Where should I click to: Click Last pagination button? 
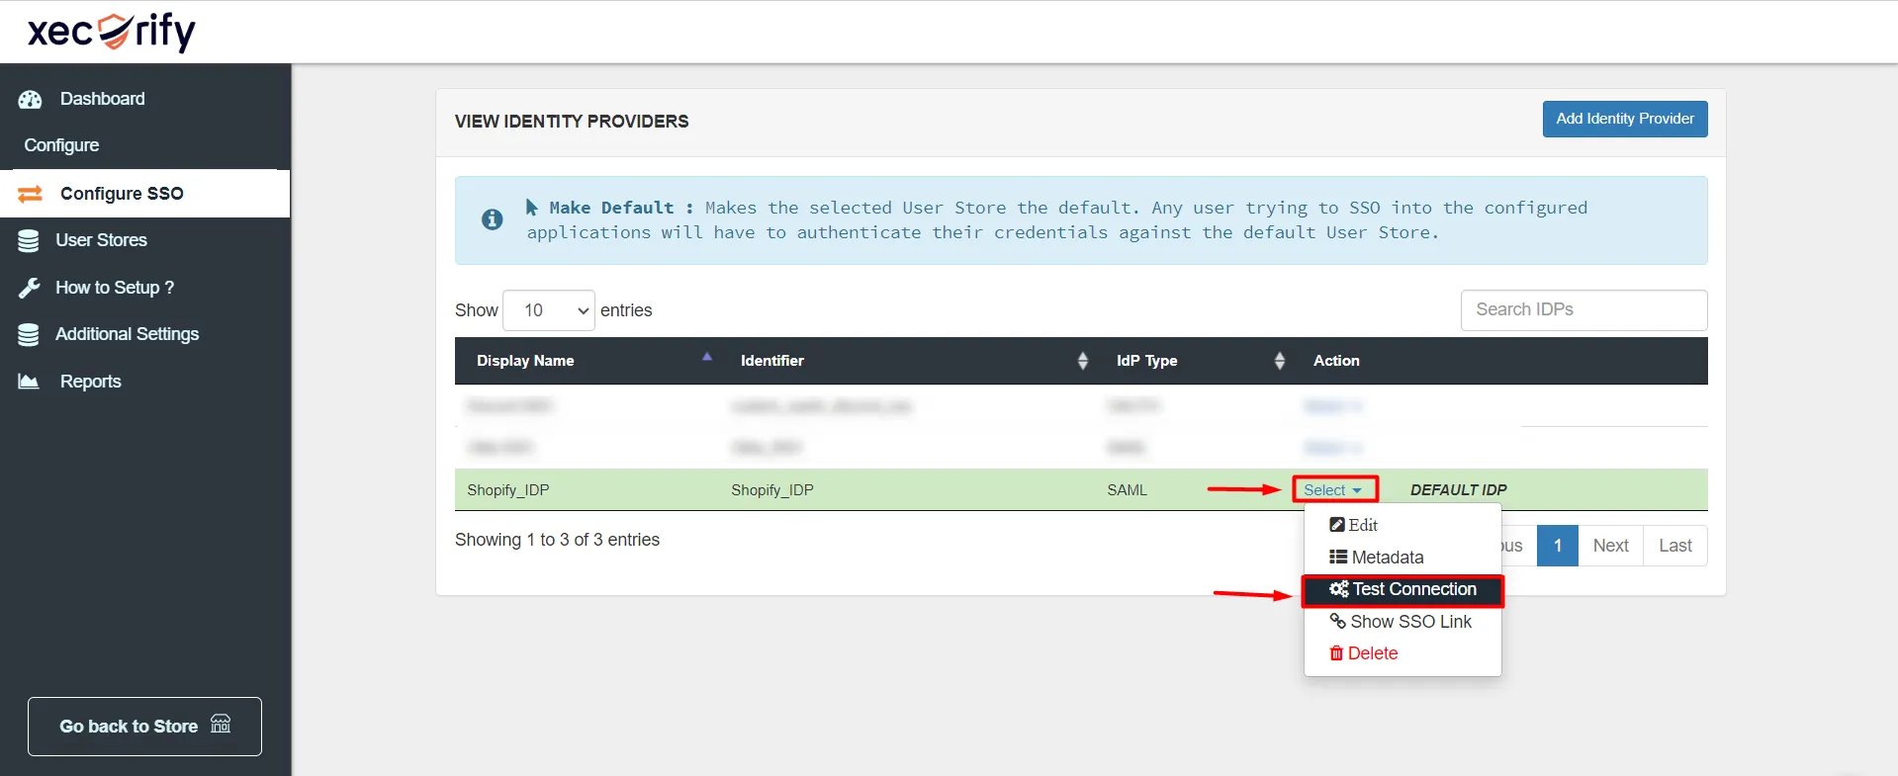pyautogui.click(x=1674, y=546)
